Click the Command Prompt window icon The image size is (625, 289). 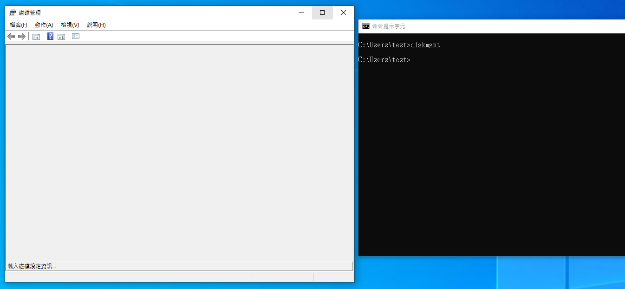coord(366,26)
